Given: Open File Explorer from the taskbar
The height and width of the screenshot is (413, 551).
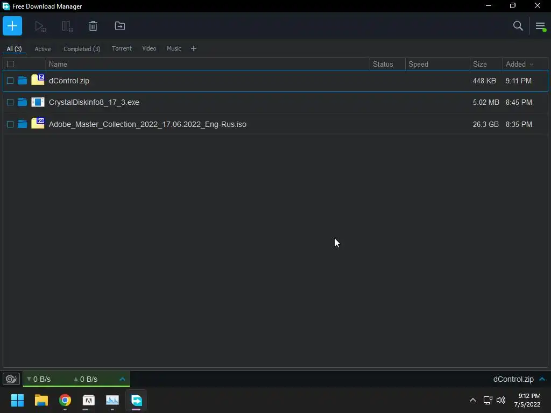Looking at the screenshot, I should [41, 400].
